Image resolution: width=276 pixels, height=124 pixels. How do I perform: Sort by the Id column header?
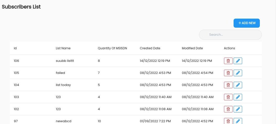[15, 48]
